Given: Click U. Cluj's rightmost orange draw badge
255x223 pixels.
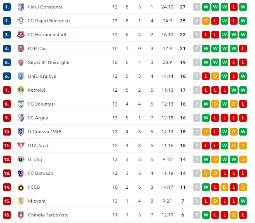Looking at the screenshot, I should (x=243, y=159).
